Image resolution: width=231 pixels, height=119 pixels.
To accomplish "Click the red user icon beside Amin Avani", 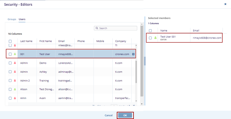I will 15,98.
